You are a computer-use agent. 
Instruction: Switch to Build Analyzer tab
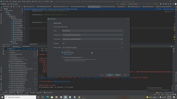[26, 46]
